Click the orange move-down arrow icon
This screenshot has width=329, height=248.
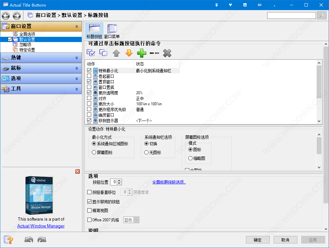click(129, 53)
